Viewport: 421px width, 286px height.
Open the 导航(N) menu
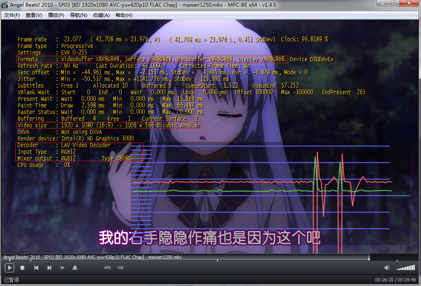tap(78, 15)
